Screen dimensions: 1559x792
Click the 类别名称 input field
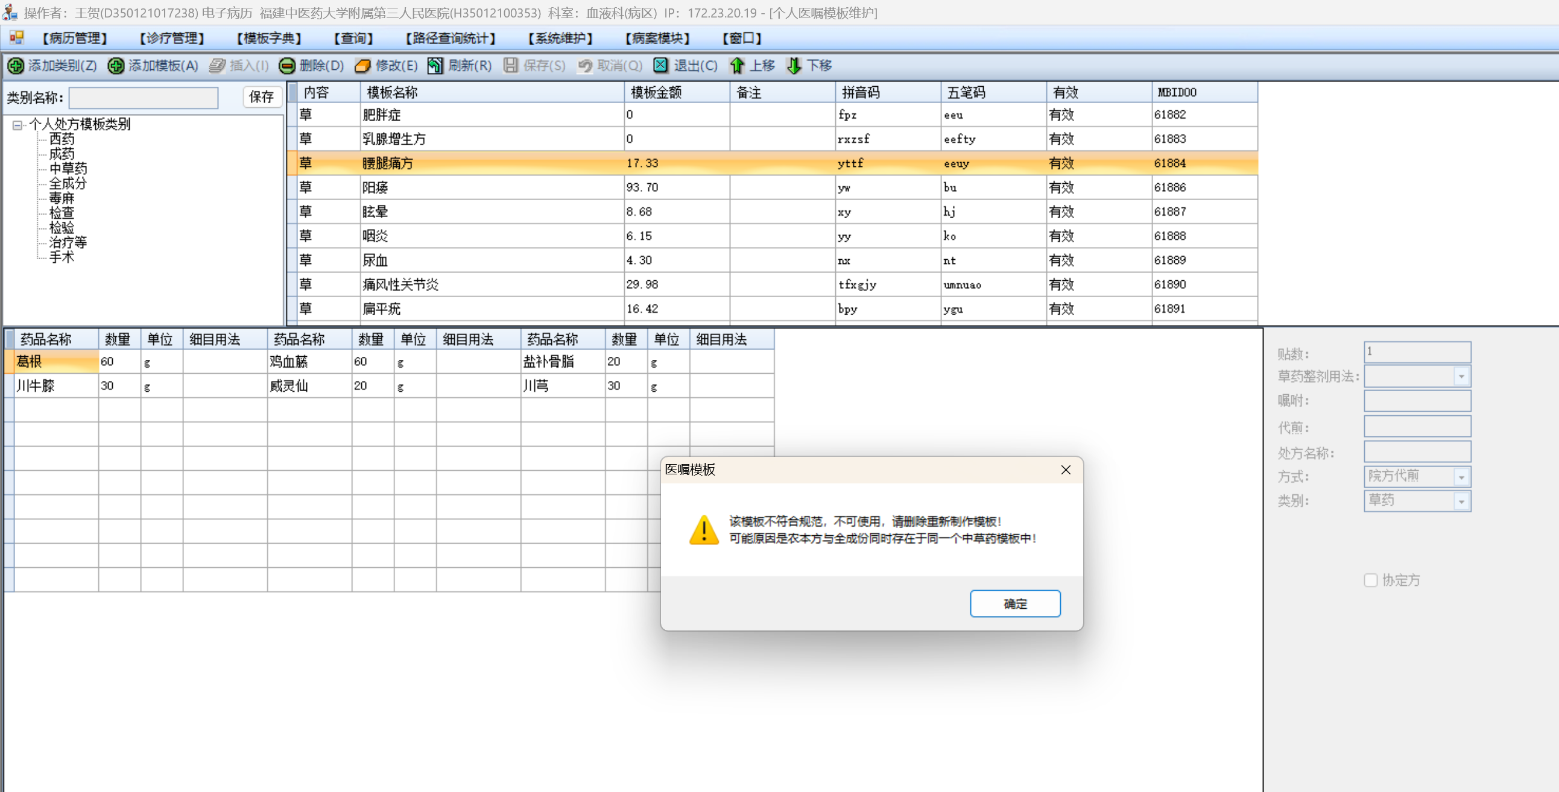[x=144, y=98]
